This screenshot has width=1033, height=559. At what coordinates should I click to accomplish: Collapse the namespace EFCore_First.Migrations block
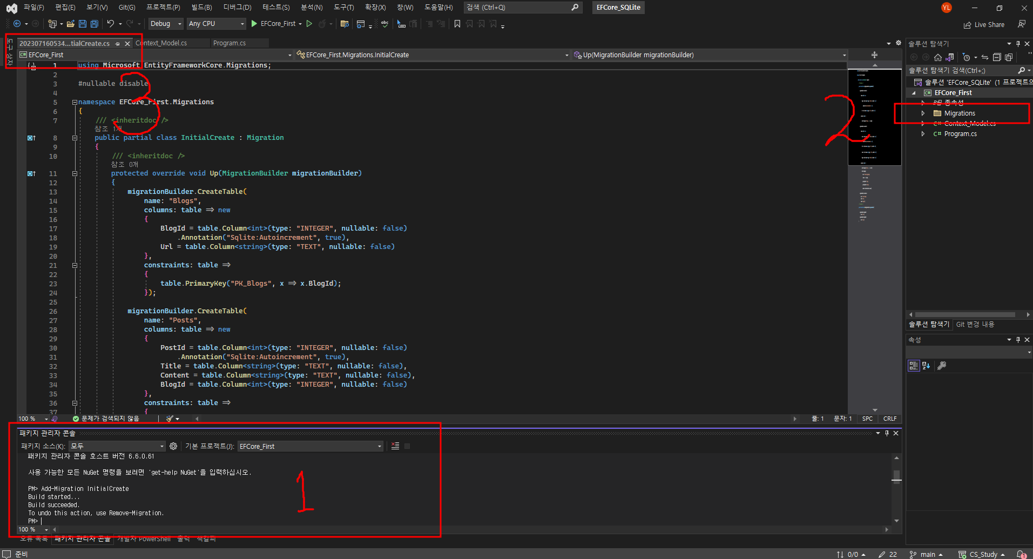[x=75, y=102]
